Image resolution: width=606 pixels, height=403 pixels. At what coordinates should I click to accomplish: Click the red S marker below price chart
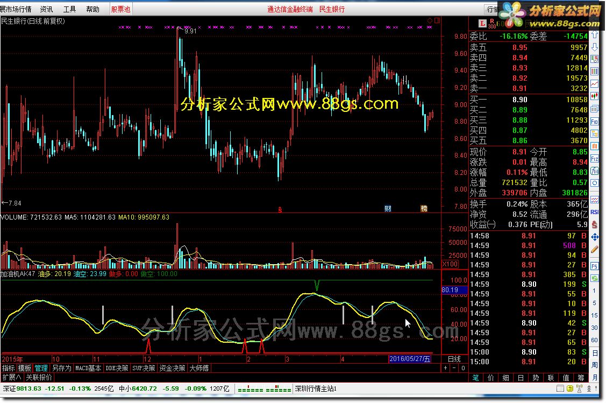tap(280, 210)
